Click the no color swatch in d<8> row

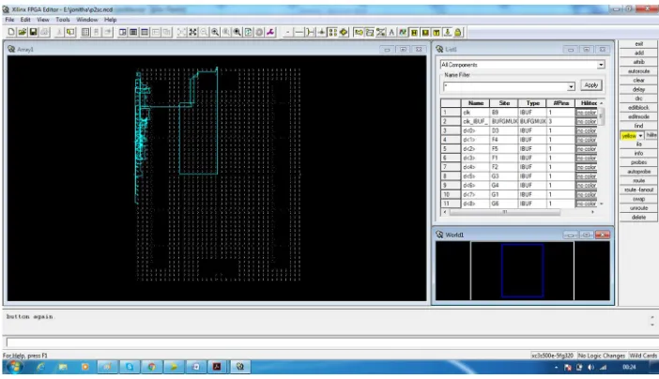587,204
